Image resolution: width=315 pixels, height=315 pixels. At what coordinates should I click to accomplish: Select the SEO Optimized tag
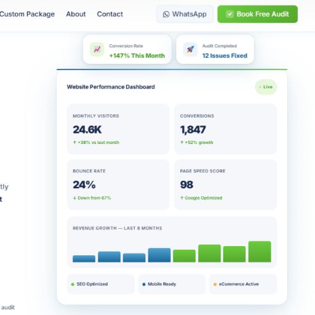pos(101,284)
